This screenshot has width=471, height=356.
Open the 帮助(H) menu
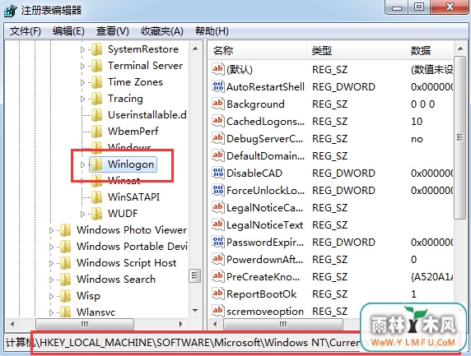[212, 31]
